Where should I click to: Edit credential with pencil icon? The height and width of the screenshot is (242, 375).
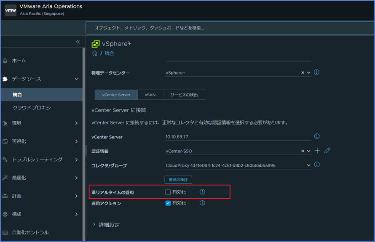tap(327, 151)
